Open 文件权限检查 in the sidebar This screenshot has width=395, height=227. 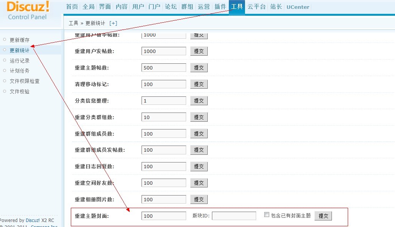(x=25, y=81)
